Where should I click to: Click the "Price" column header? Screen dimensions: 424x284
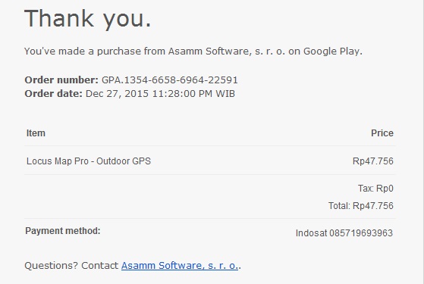382,133
